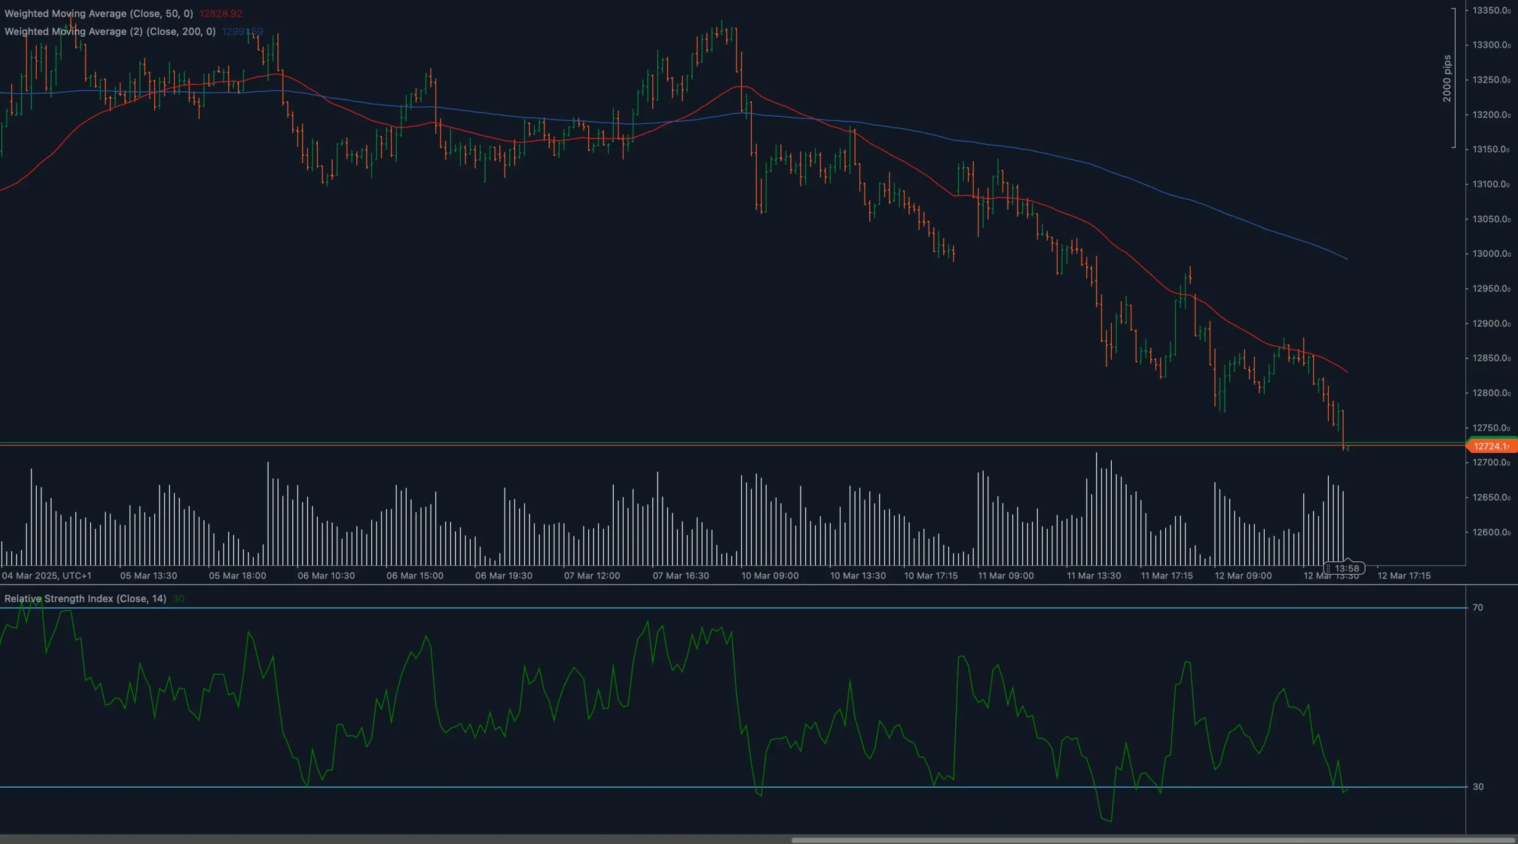Click the RSI 30 oversold axis label
1518x844 pixels.
(1478, 787)
